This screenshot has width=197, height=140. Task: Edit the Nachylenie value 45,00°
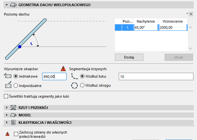145,27
